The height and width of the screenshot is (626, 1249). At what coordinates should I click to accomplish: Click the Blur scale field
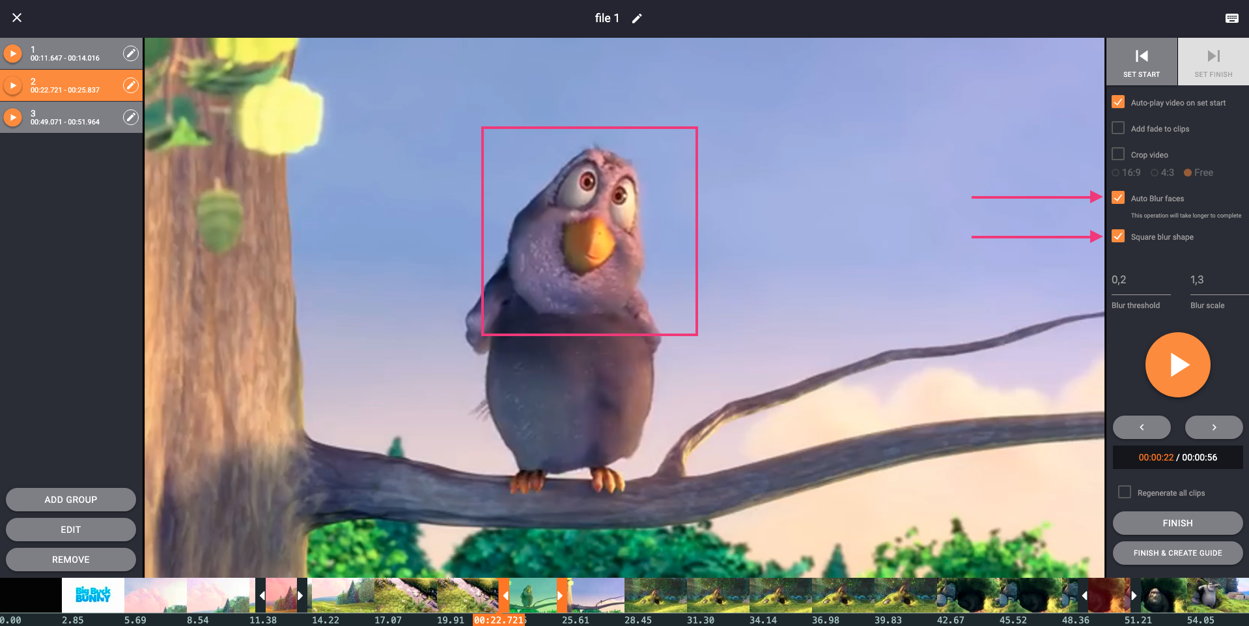coord(1219,280)
